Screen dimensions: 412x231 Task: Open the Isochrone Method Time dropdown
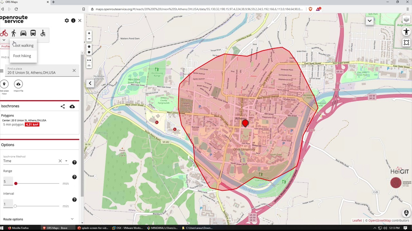66,161
